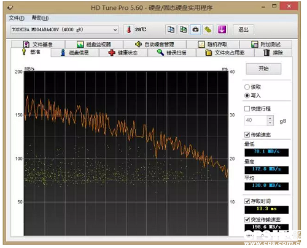Click the thermometer temperature icon
The height and width of the screenshot is (248, 307).
pos(129,29)
